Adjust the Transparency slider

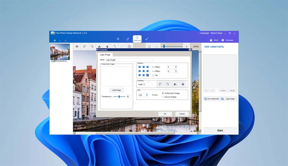pyautogui.click(x=119, y=96)
